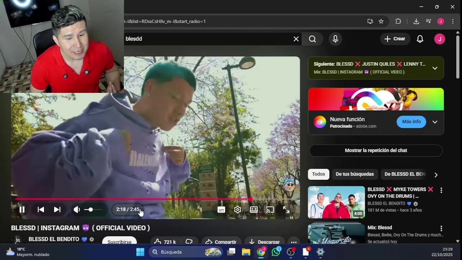
Task: Open 'BLESSD ❌ MYKE TOWERS' video title
Action: tap(400, 193)
